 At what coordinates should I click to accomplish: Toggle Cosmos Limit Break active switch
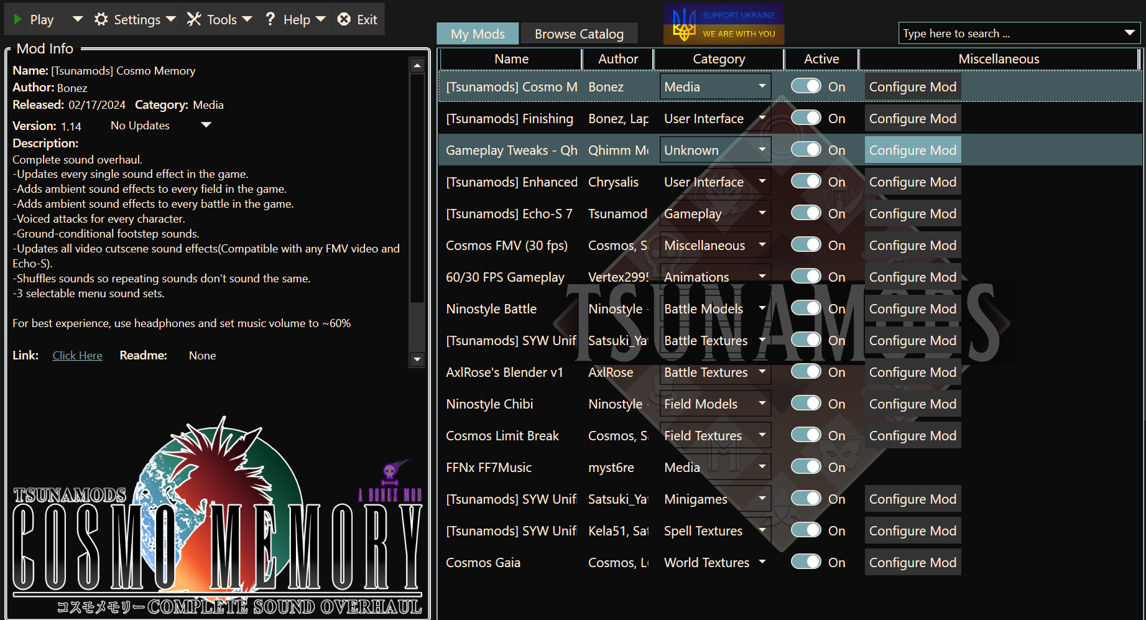coord(806,435)
